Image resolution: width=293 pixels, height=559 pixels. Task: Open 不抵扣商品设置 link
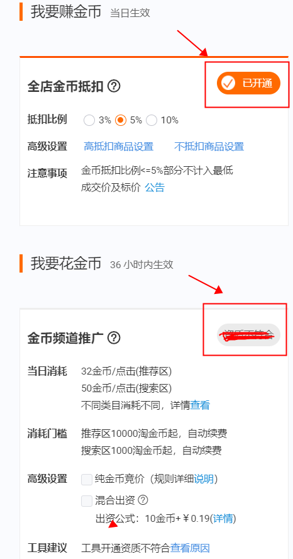point(209,147)
